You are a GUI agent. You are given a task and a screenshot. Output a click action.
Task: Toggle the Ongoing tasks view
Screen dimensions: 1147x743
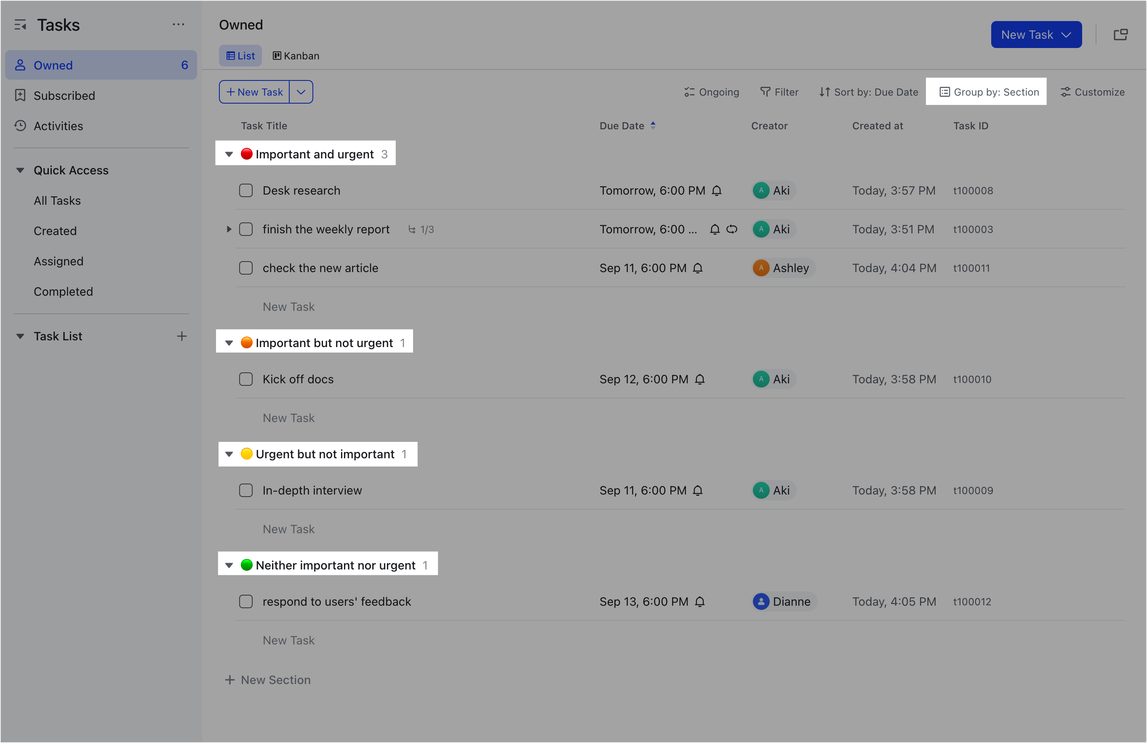pyautogui.click(x=712, y=91)
